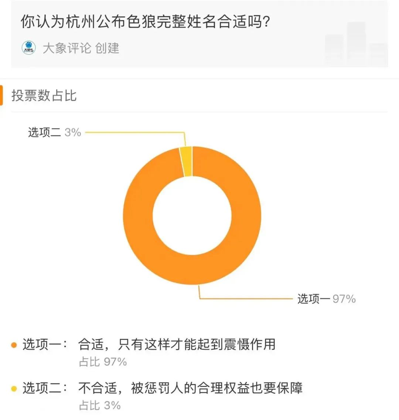The image size is (399, 420).
Task: Click the 投票数占比 section heading
Action: (44, 95)
